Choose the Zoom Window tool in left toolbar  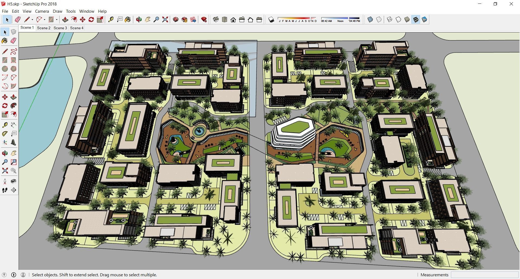pos(14,162)
